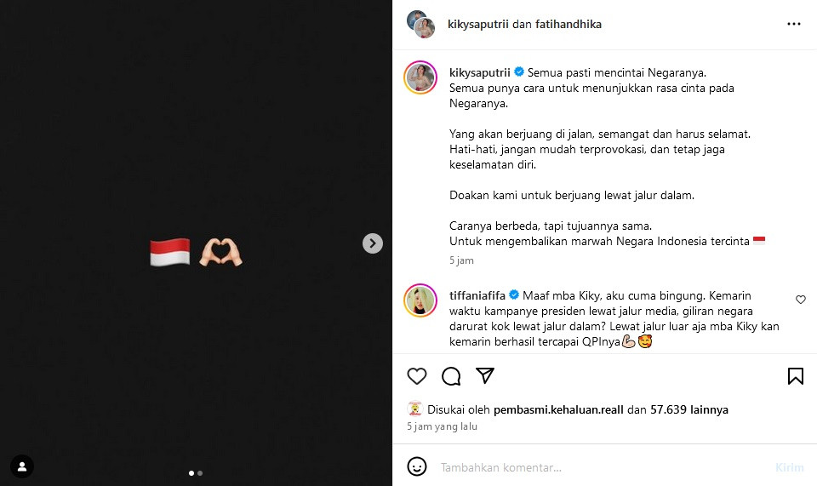Open the three-dot more options menu
The height and width of the screenshot is (486, 817).
click(793, 24)
